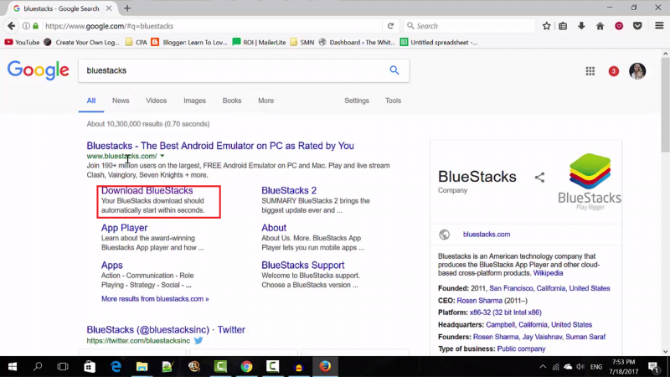670x377 pixels.
Task: Open the Settings menu under the search bar
Action: (x=357, y=101)
